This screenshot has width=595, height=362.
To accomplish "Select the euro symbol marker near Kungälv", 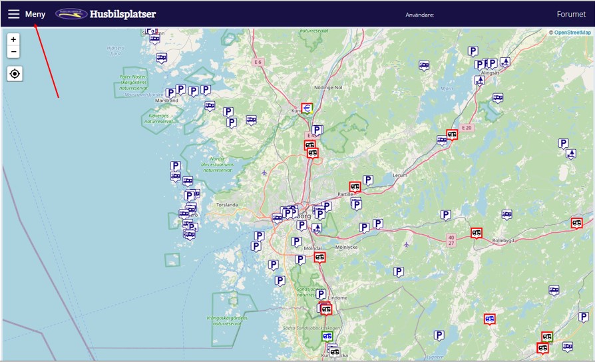I will coord(307,108).
